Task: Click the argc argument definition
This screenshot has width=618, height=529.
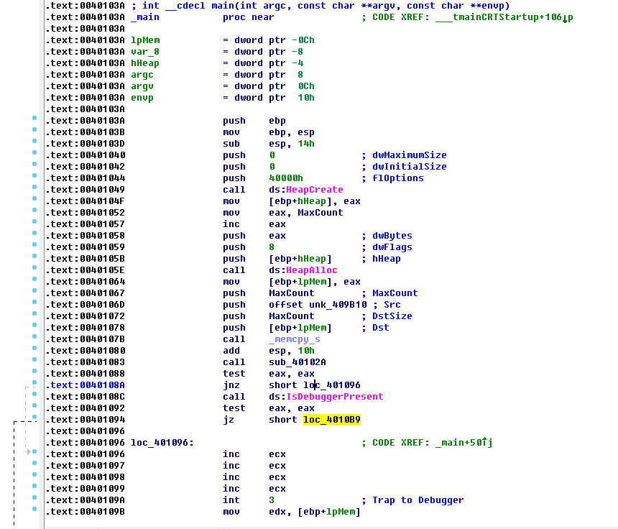Action: (142, 75)
